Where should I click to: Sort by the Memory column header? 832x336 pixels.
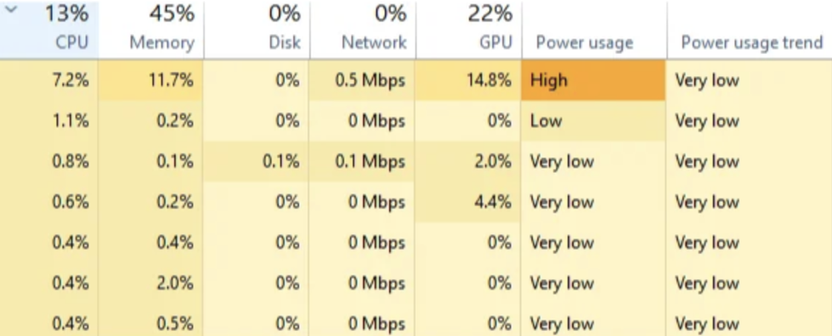click(x=152, y=28)
